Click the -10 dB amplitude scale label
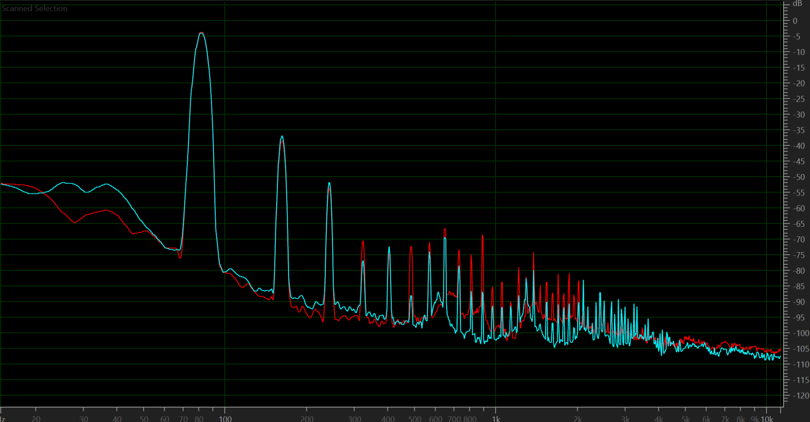The width and height of the screenshot is (810, 422). point(799,52)
